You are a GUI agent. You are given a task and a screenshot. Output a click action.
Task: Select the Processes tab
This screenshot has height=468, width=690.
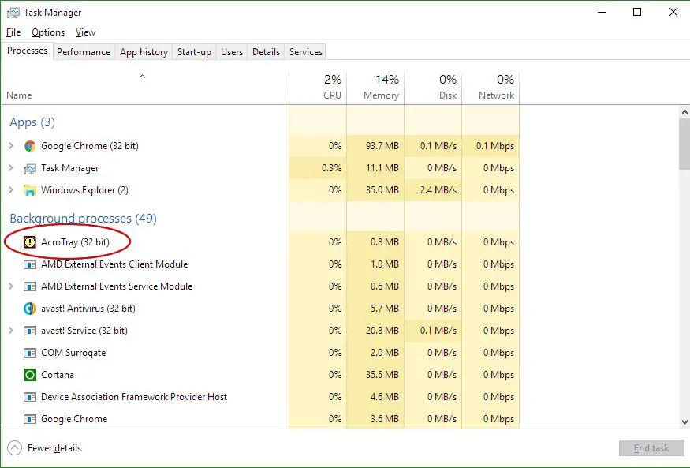point(28,51)
